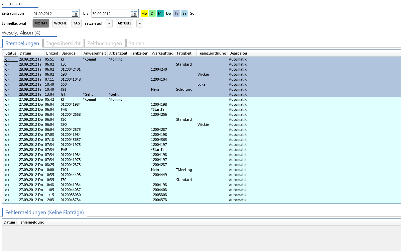Sort table by Uhrzeit column header
The image size is (401, 251).
52,53
